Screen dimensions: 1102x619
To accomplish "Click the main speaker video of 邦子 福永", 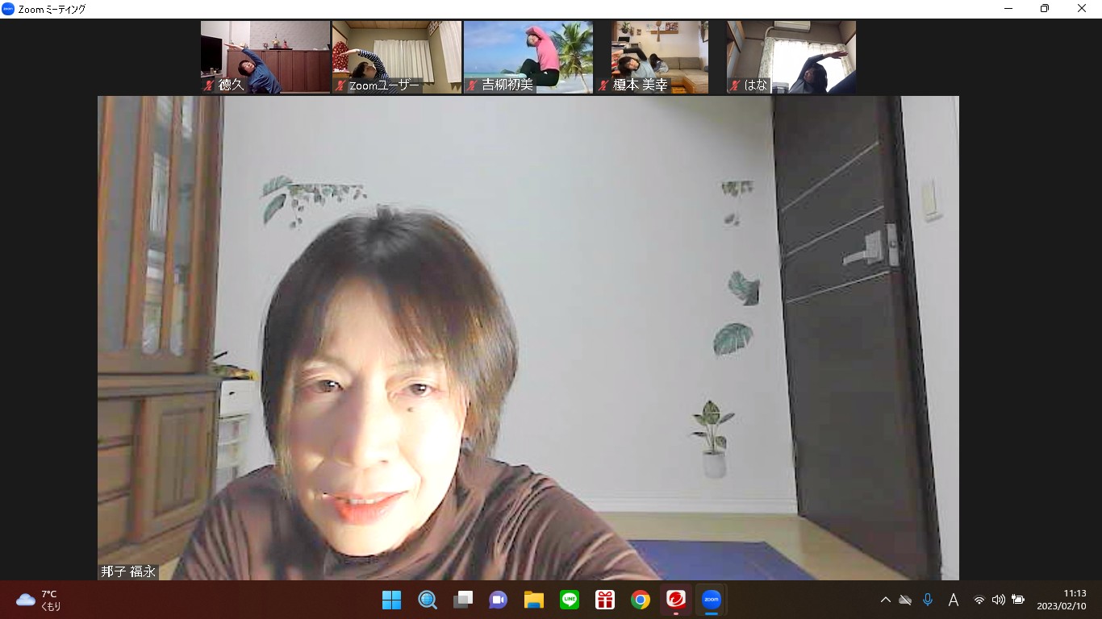I will pos(528,338).
